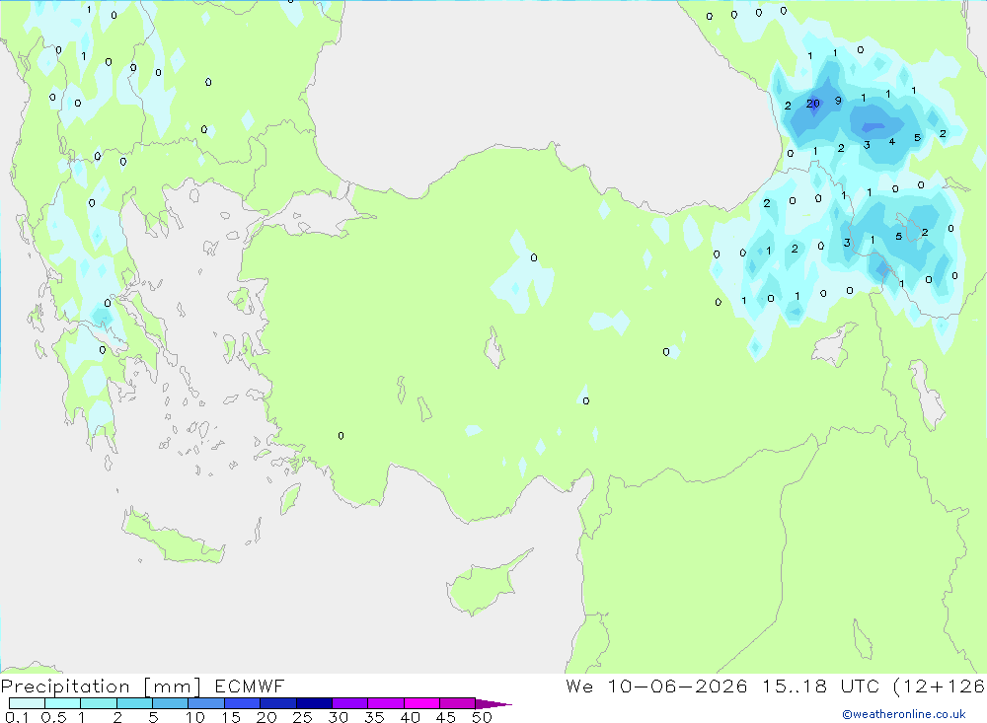The image size is (987, 723).
Task: Click the "20" precipitation value on the map
Action: pyautogui.click(x=812, y=104)
